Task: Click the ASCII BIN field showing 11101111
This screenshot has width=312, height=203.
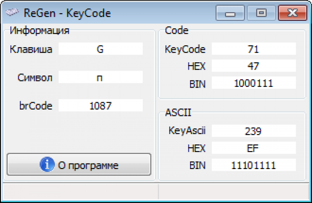Action: (x=253, y=165)
